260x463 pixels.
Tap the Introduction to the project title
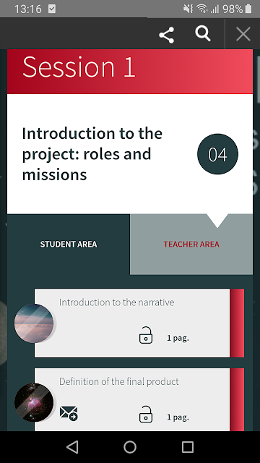pos(92,154)
